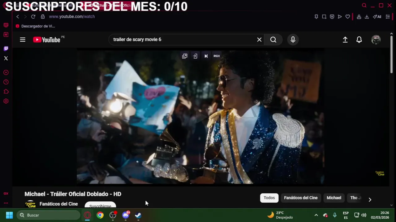Open Google Chrome from taskbar
The height and width of the screenshot is (222, 396).
100,215
